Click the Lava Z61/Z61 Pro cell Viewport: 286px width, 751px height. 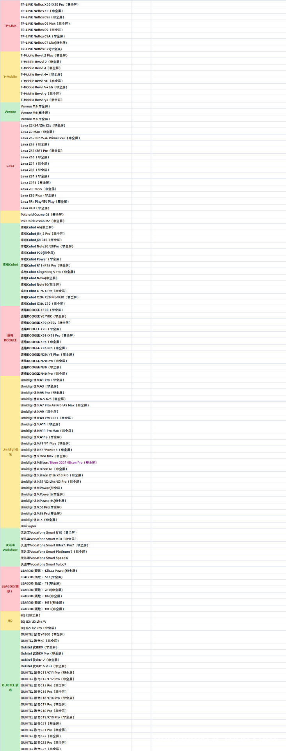(76, 151)
